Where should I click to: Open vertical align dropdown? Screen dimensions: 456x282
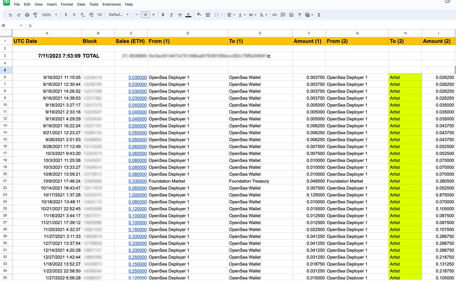pyautogui.click(x=242, y=15)
